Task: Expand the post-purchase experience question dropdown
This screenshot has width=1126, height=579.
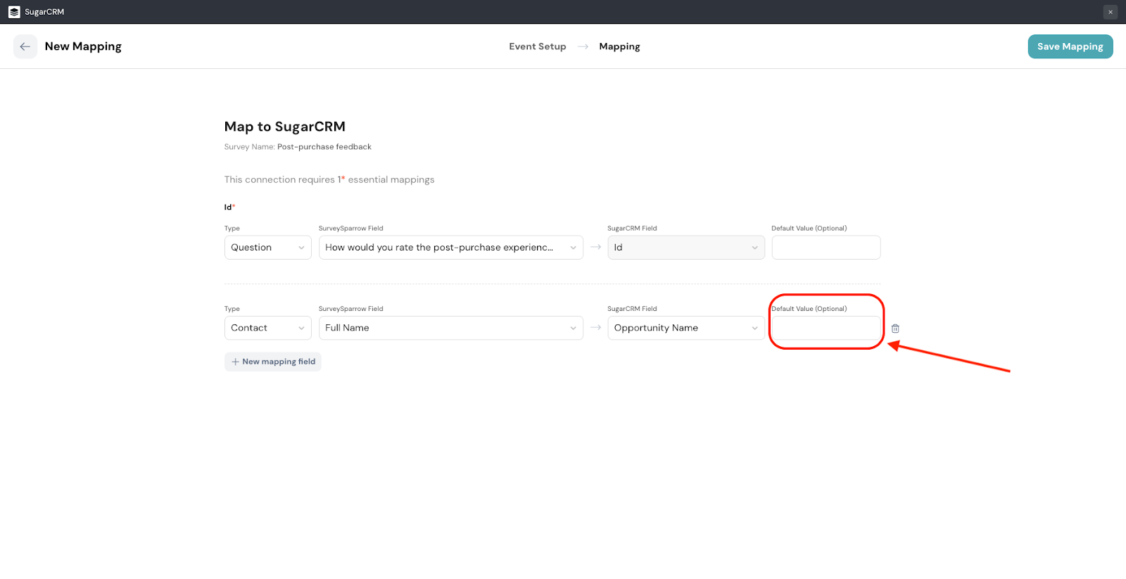Action: tap(450, 248)
